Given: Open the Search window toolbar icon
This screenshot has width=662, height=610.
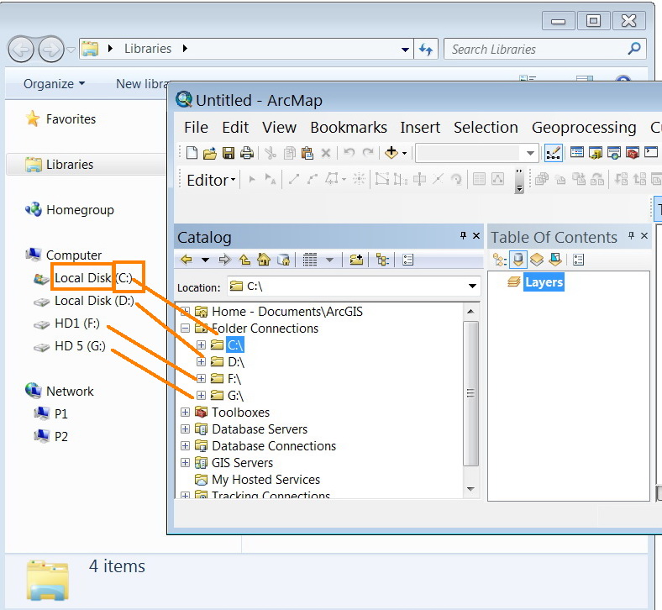Looking at the screenshot, I should 614,153.
